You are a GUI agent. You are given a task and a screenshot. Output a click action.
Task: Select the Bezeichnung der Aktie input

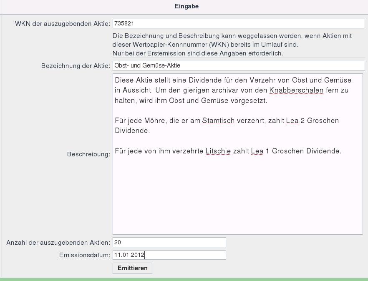238,66
